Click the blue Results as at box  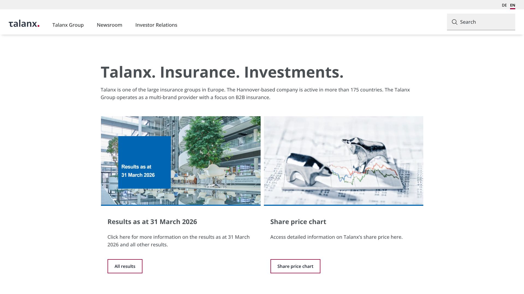144,163
